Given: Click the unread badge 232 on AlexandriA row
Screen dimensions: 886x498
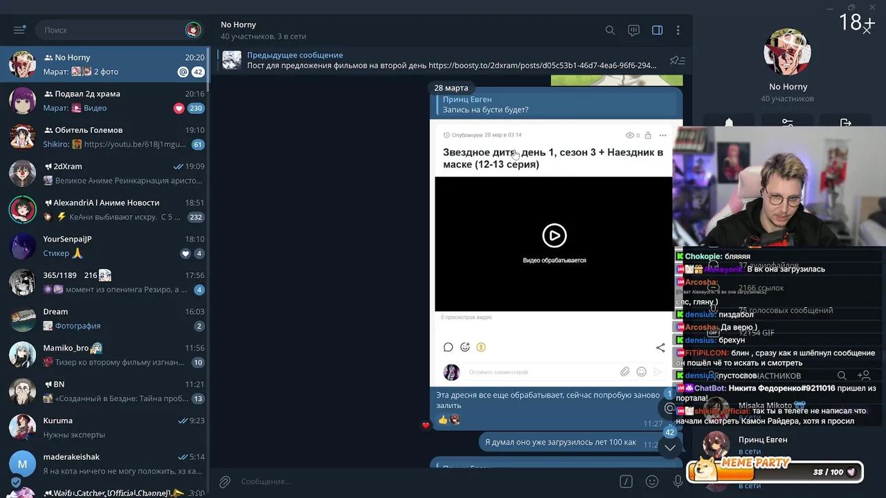Looking at the screenshot, I should [196, 217].
